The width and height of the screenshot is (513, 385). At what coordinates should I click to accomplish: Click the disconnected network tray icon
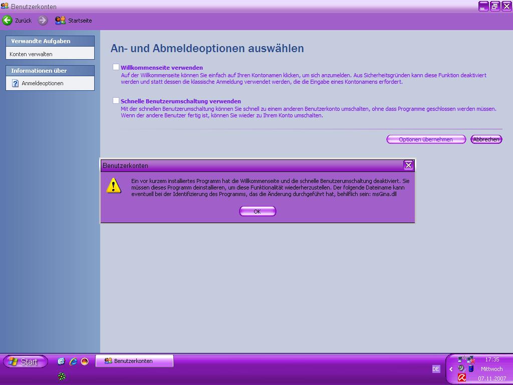click(471, 359)
